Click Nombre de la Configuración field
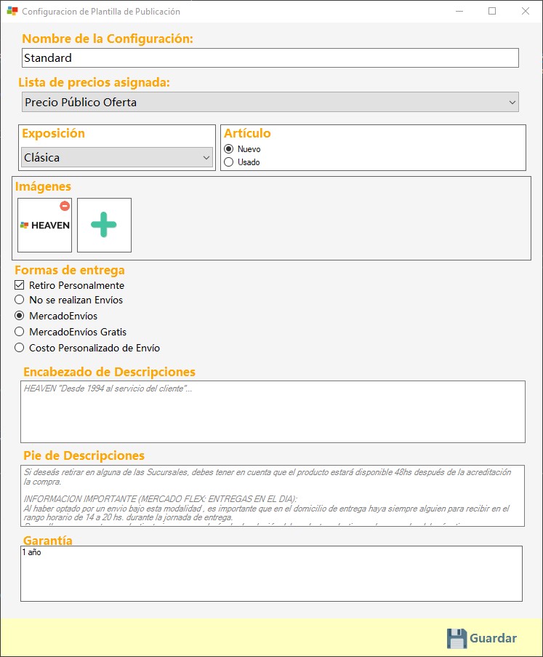The image size is (543, 657). pyautogui.click(x=270, y=57)
